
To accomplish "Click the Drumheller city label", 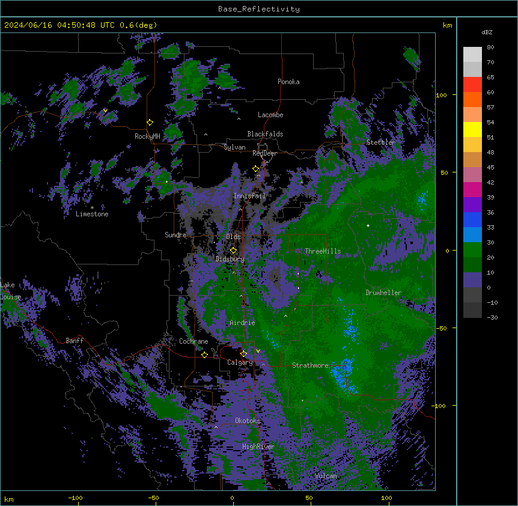I will [x=383, y=293].
